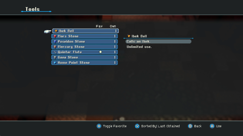
Task: Click the B button circle icon
Action: pos(190,126)
